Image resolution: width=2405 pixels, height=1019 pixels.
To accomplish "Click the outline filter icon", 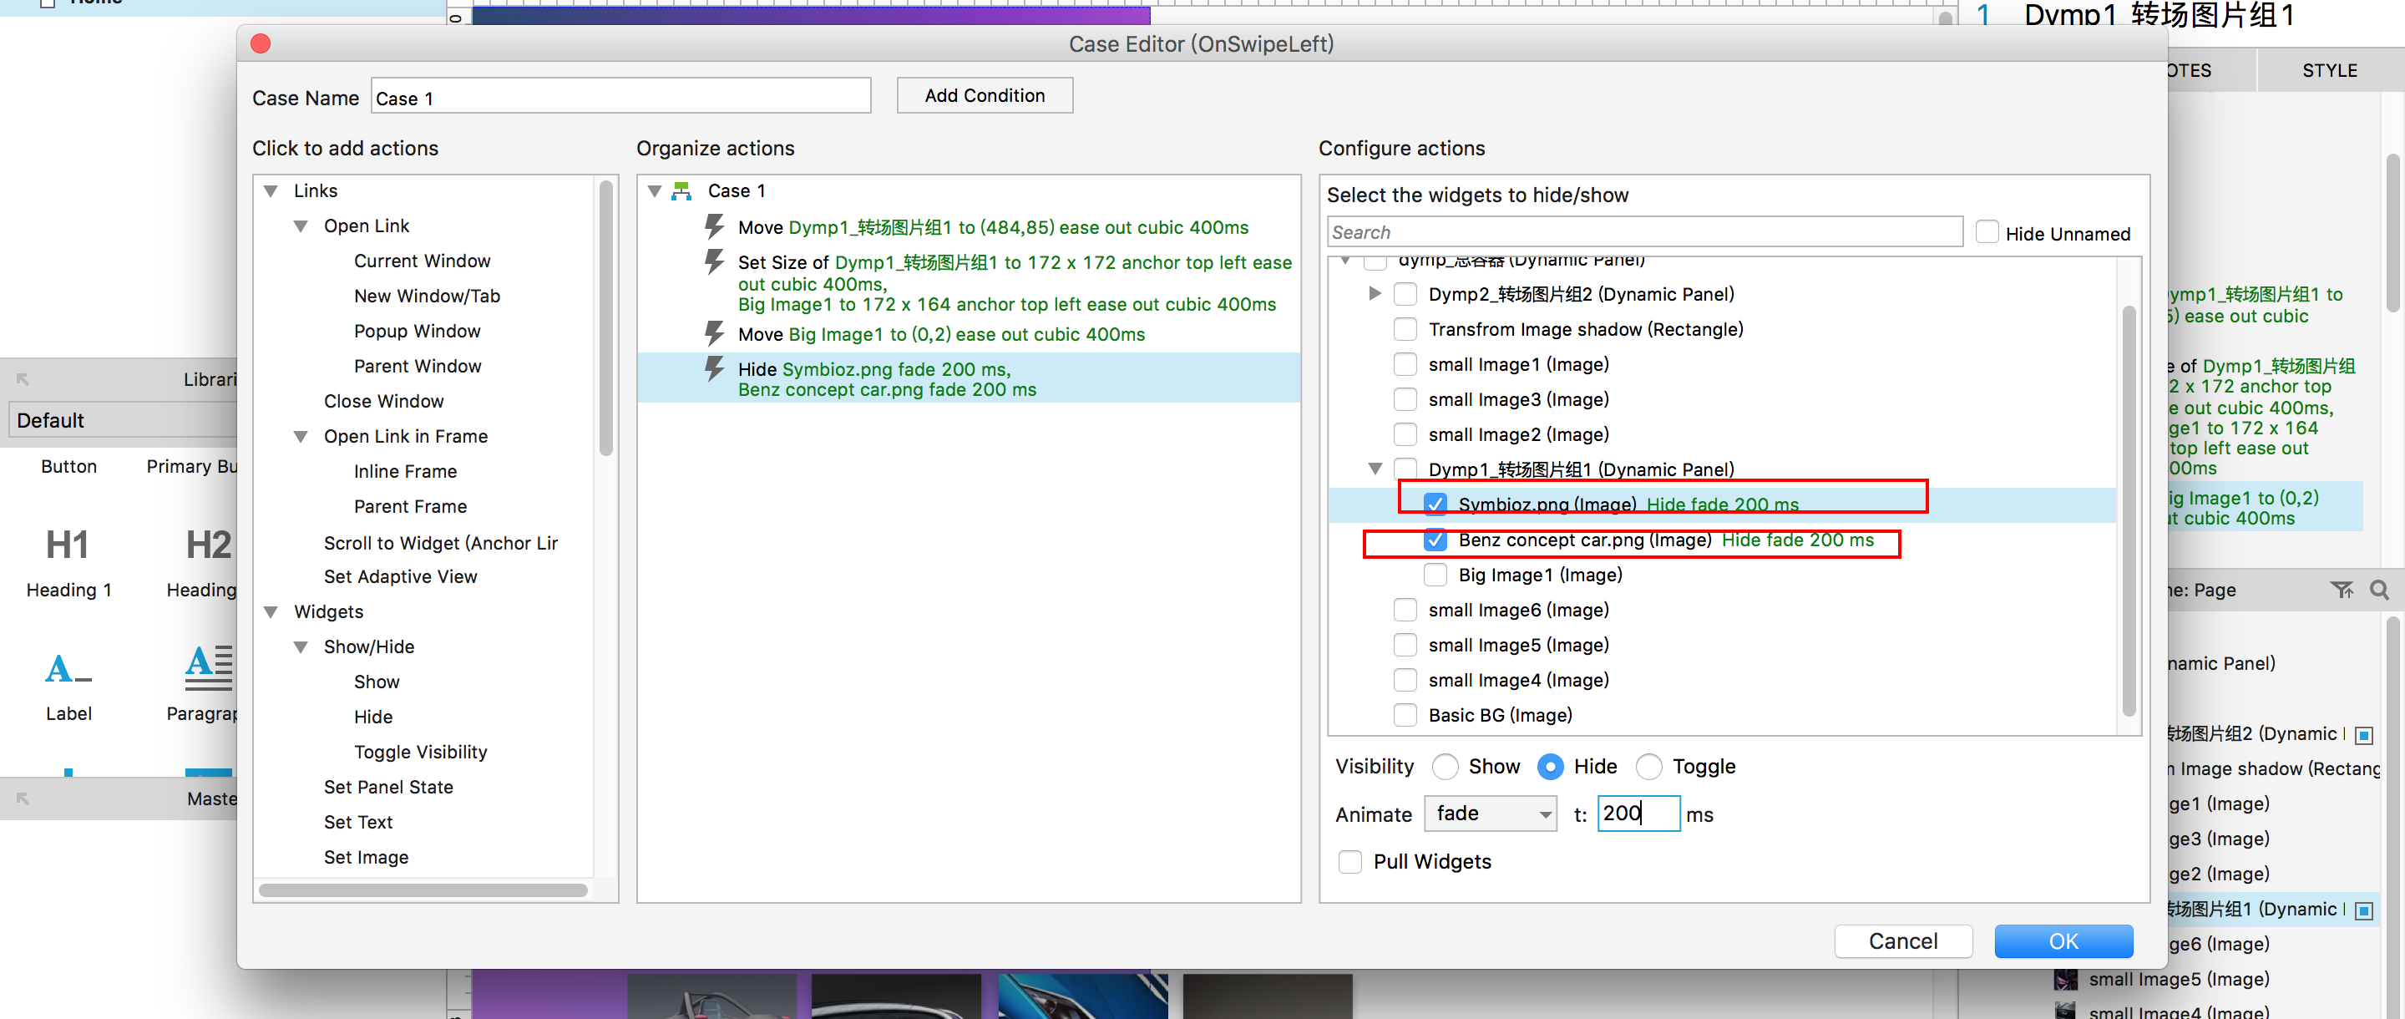I will (x=2341, y=590).
